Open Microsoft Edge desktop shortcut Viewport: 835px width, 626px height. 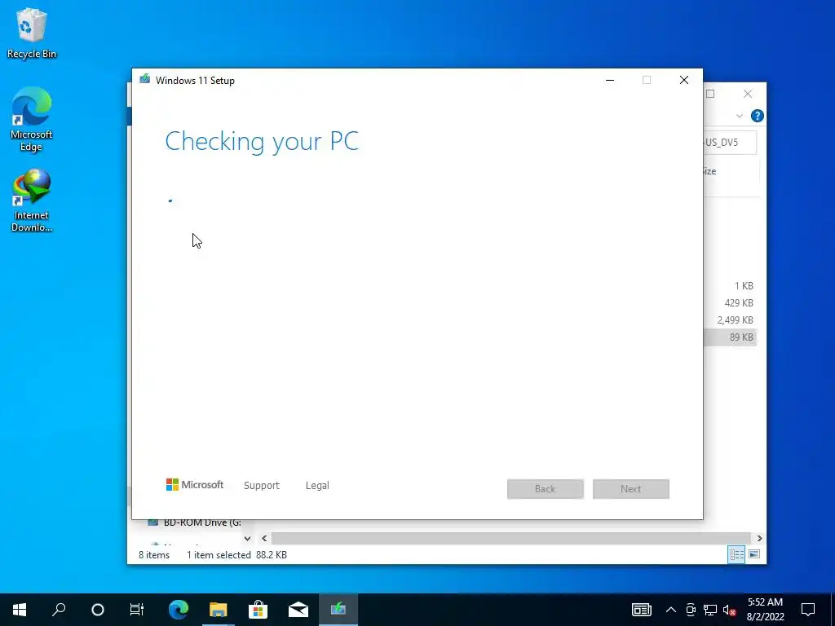tap(32, 119)
